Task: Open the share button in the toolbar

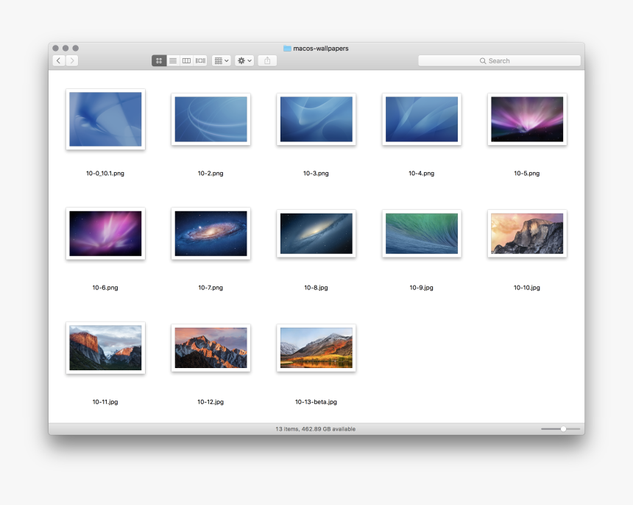Action: [266, 60]
